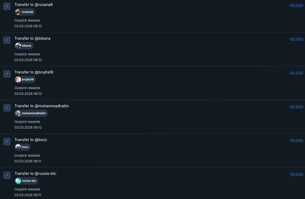
Task: Open the brujita18 user badge
Action: pos(25,80)
